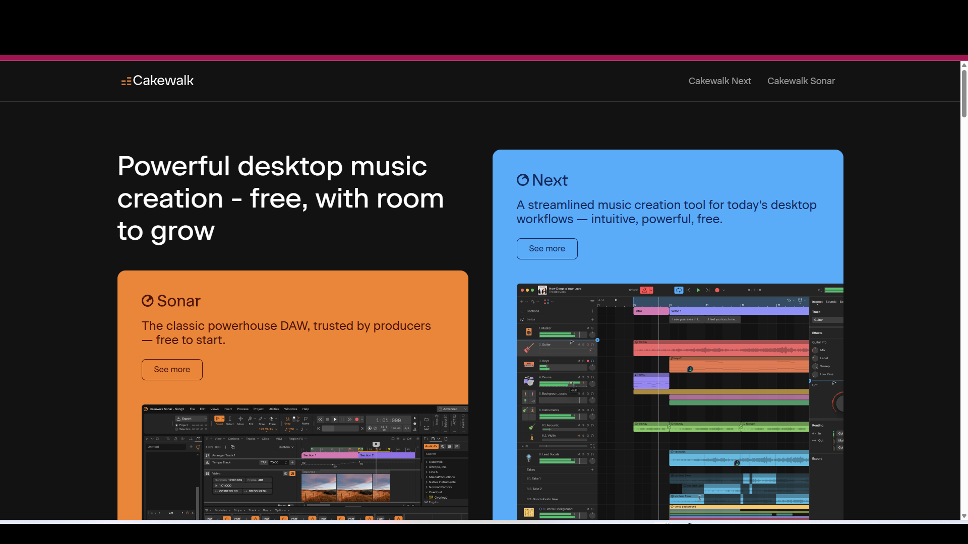Click the Record button in Sonar transport
Screen dimensions: 968x544
356,420
